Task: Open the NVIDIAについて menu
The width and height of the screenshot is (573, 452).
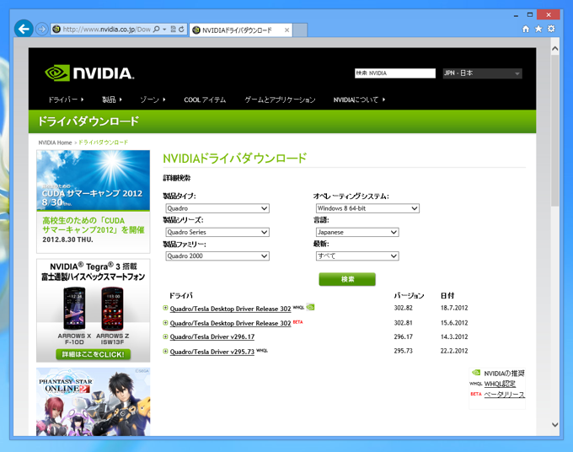Action: (359, 100)
